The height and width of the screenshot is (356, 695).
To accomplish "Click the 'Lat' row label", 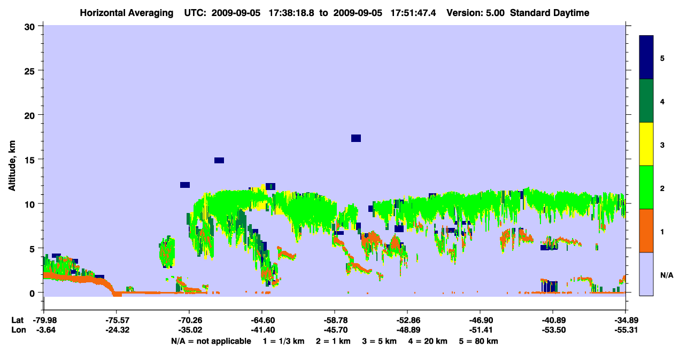I will point(17,320).
